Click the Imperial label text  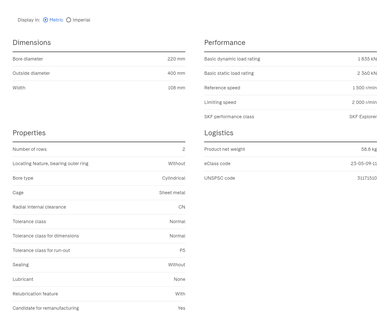[x=81, y=20]
